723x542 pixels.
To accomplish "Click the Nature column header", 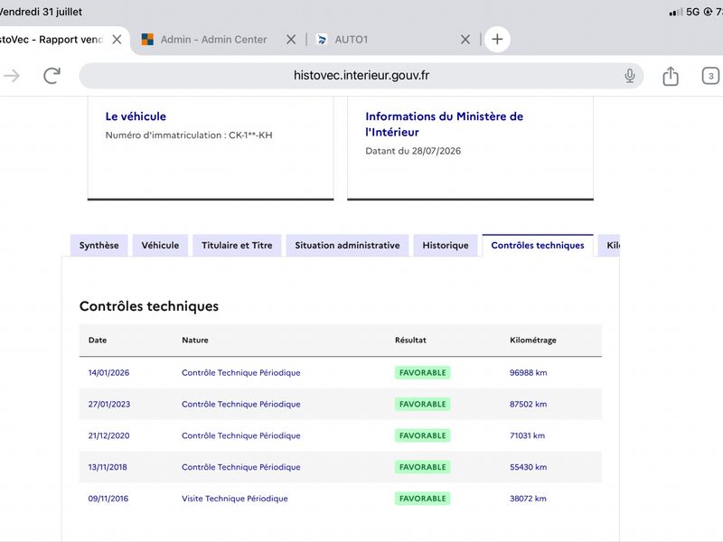I will [195, 341].
